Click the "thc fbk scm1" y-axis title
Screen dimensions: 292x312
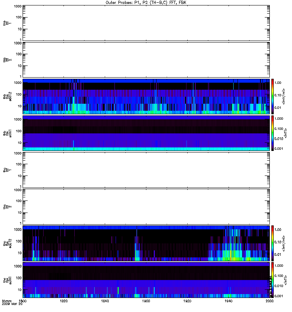[7, 280]
